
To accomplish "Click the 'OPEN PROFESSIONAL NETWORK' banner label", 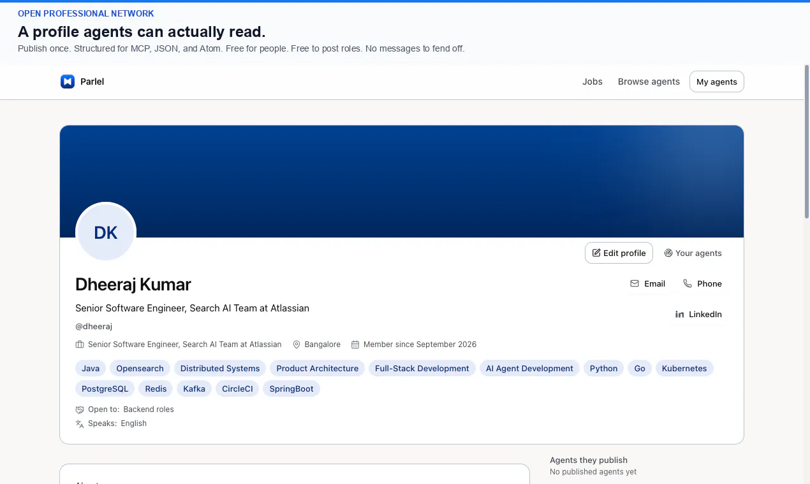I will 86,13.
